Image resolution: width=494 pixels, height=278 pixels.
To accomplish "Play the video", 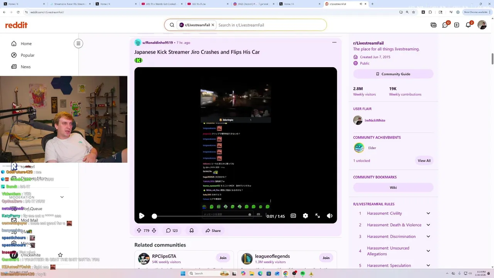I will pos(142,216).
